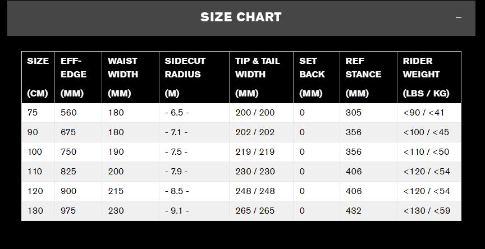This screenshot has height=249, width=485.
Task: Click the size 130 row cell
Action: pos(35,211)
